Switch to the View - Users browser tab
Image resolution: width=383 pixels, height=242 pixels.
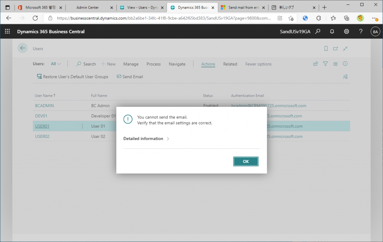pyautogui.click(x=142, y=7)
